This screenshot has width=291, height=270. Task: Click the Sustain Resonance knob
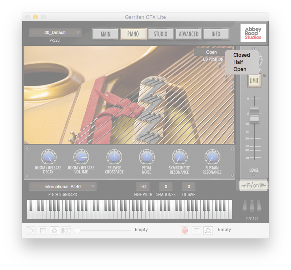tap(212, 157)
